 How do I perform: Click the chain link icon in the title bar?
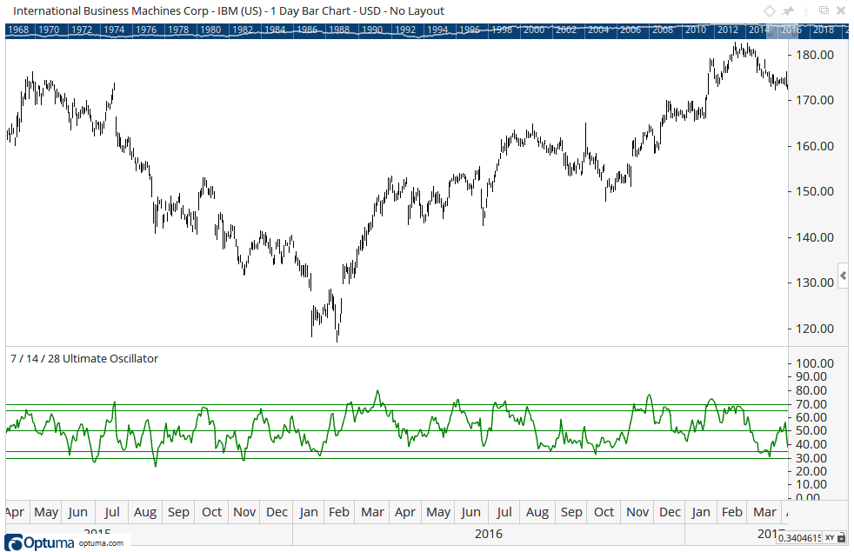806,11
